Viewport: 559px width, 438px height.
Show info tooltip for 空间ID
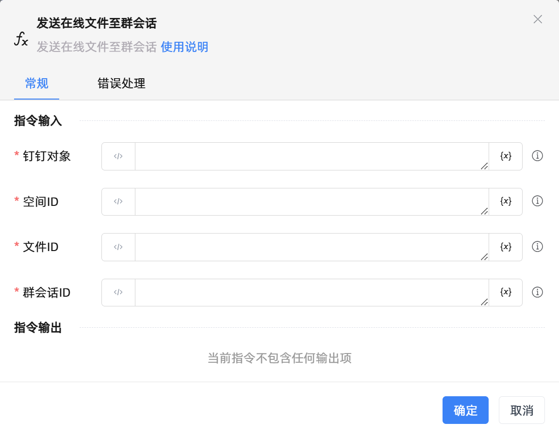pos(537,201)
